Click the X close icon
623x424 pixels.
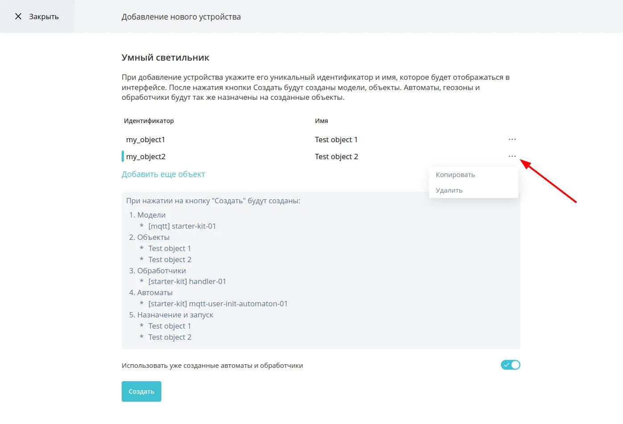tap(18, 16)
